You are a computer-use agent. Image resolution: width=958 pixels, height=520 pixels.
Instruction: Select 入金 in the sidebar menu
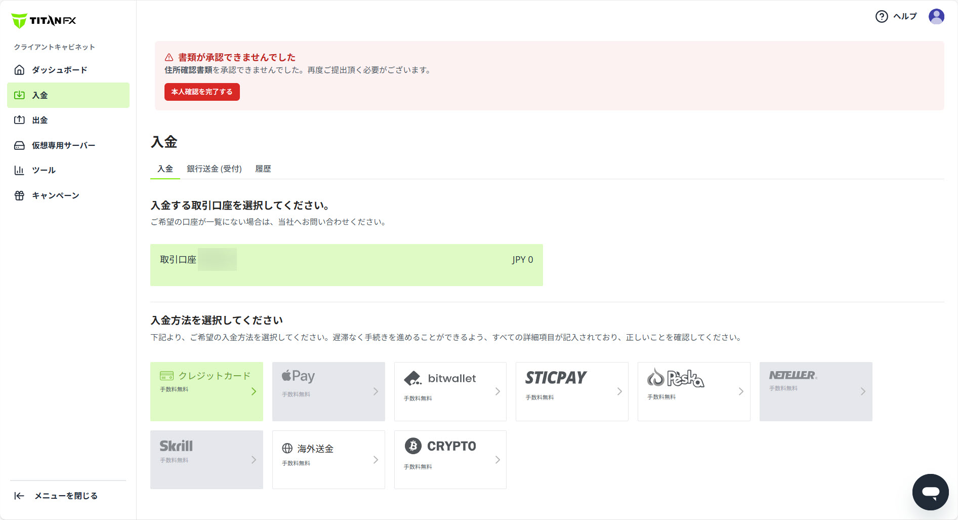pos(68,95)
